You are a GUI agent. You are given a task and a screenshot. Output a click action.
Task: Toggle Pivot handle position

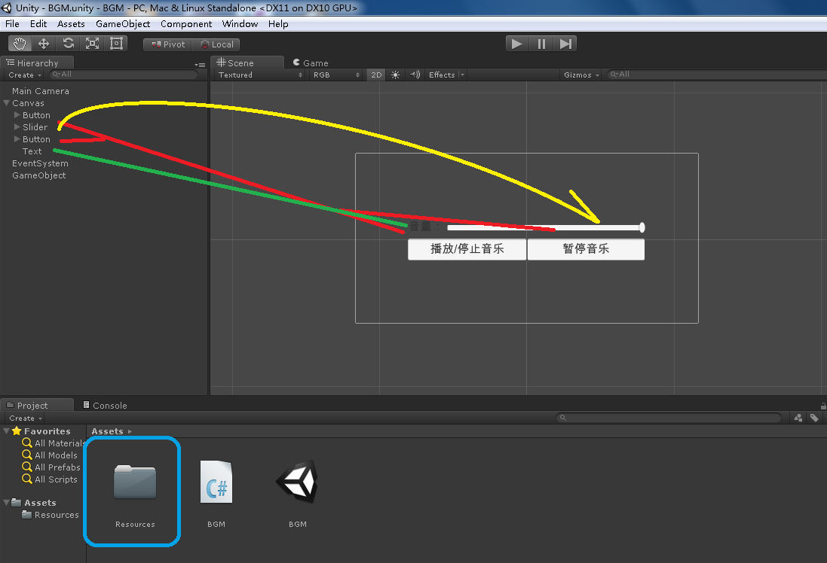pos(167,44)
